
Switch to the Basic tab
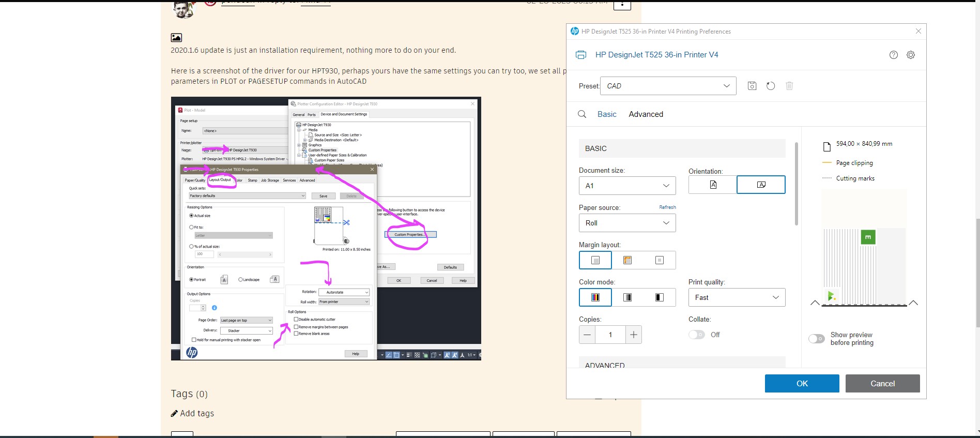607,114
